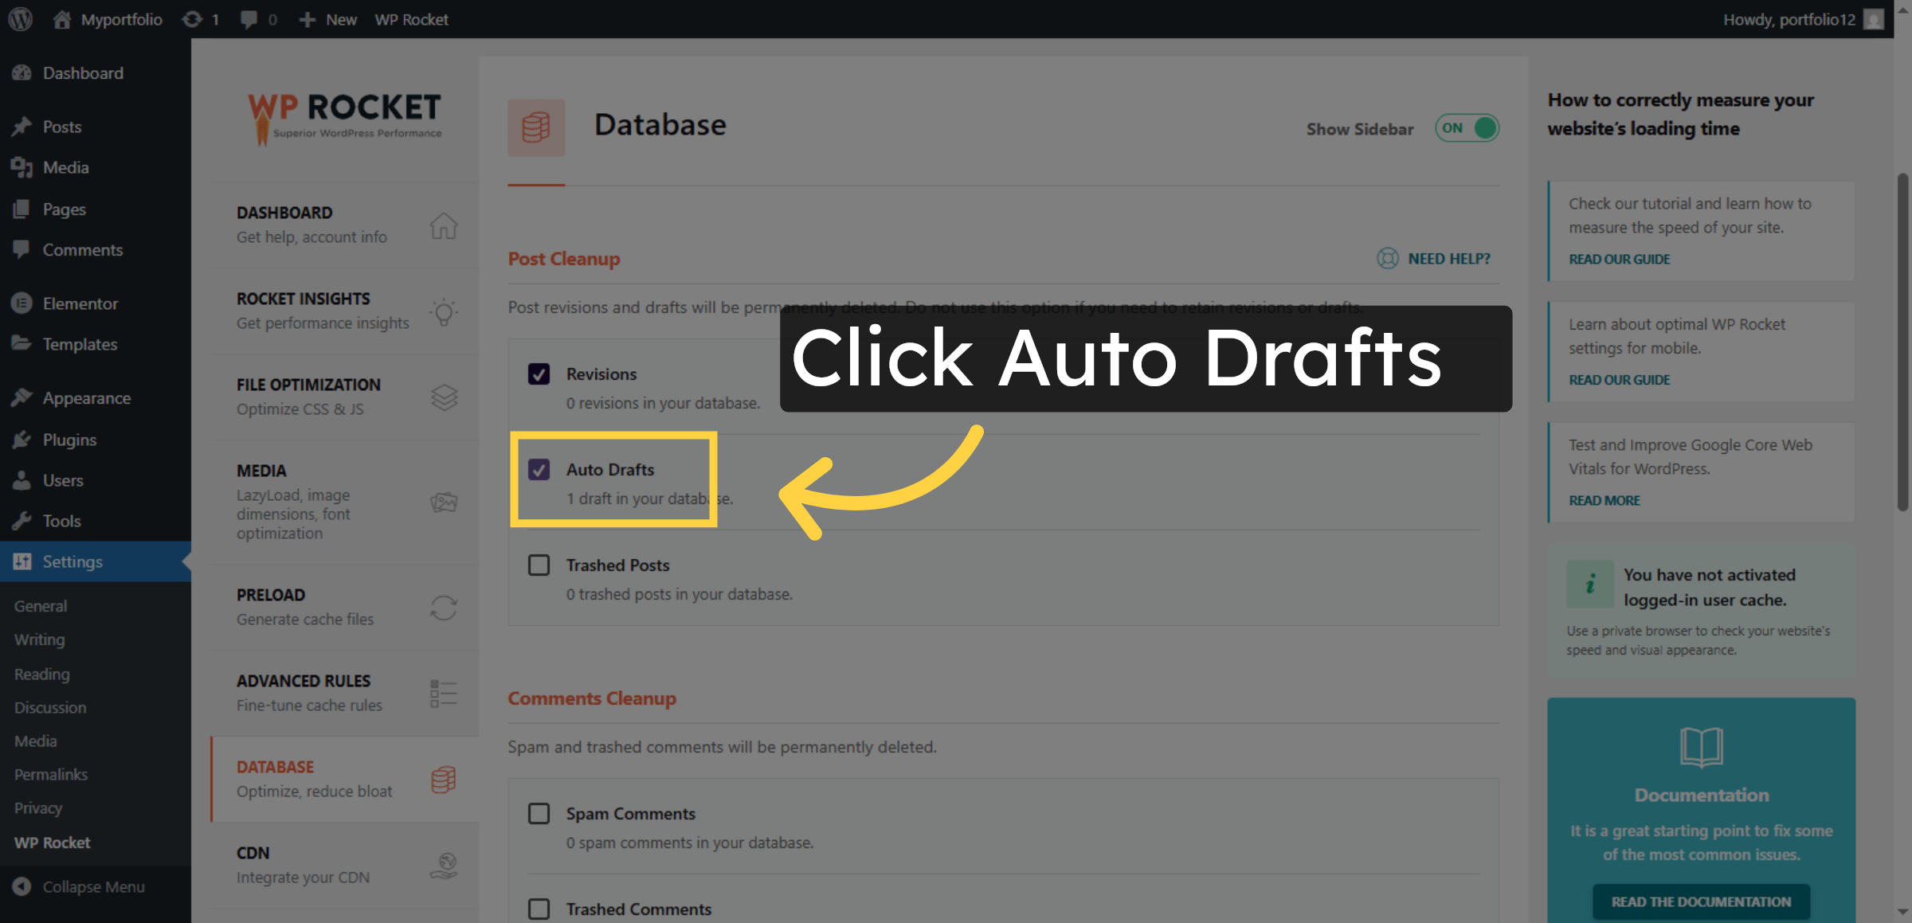
Task: Click the Preload refresh icon
Action: click(444, 608)
